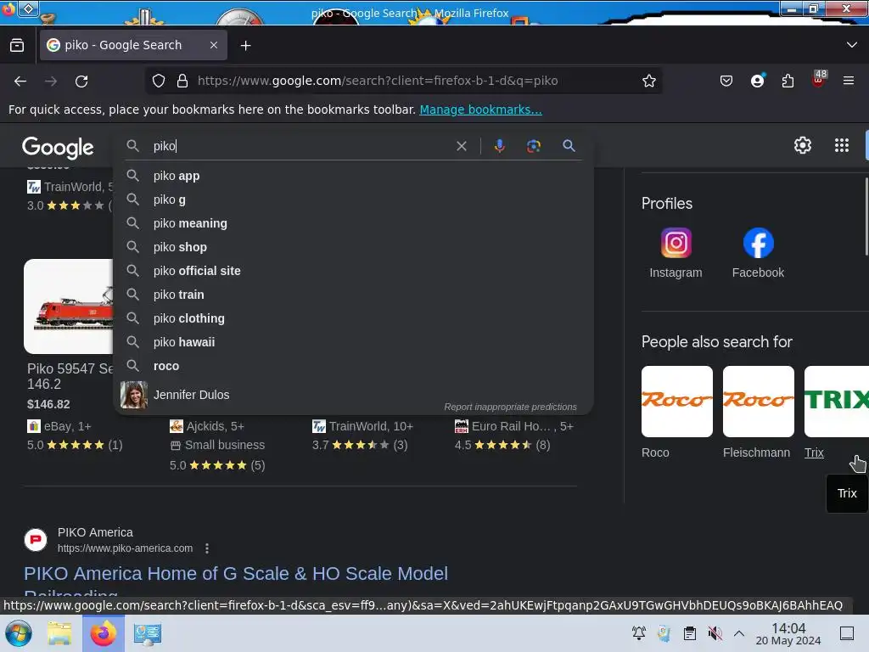Select suggestion "piko hawaii"

pyautogui.click(x=354, y=343)
